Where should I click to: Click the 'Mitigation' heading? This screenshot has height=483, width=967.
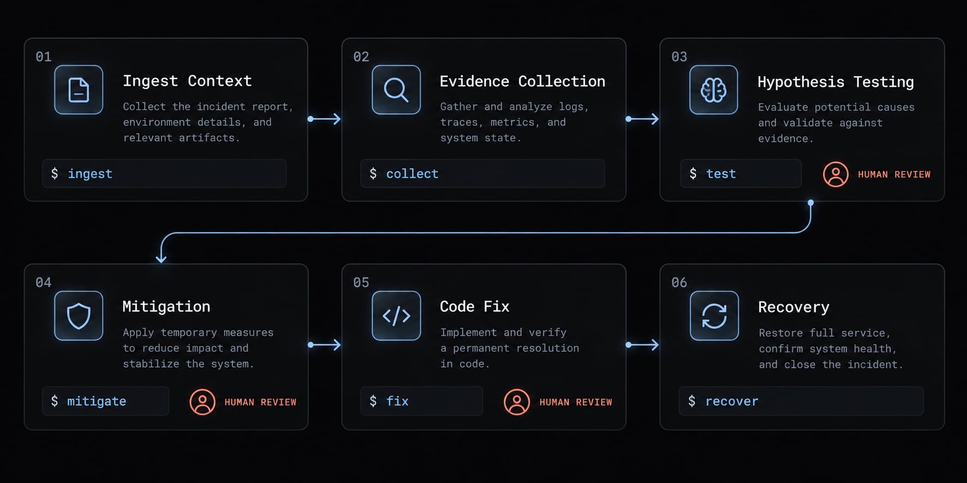[x=166, y=307]
